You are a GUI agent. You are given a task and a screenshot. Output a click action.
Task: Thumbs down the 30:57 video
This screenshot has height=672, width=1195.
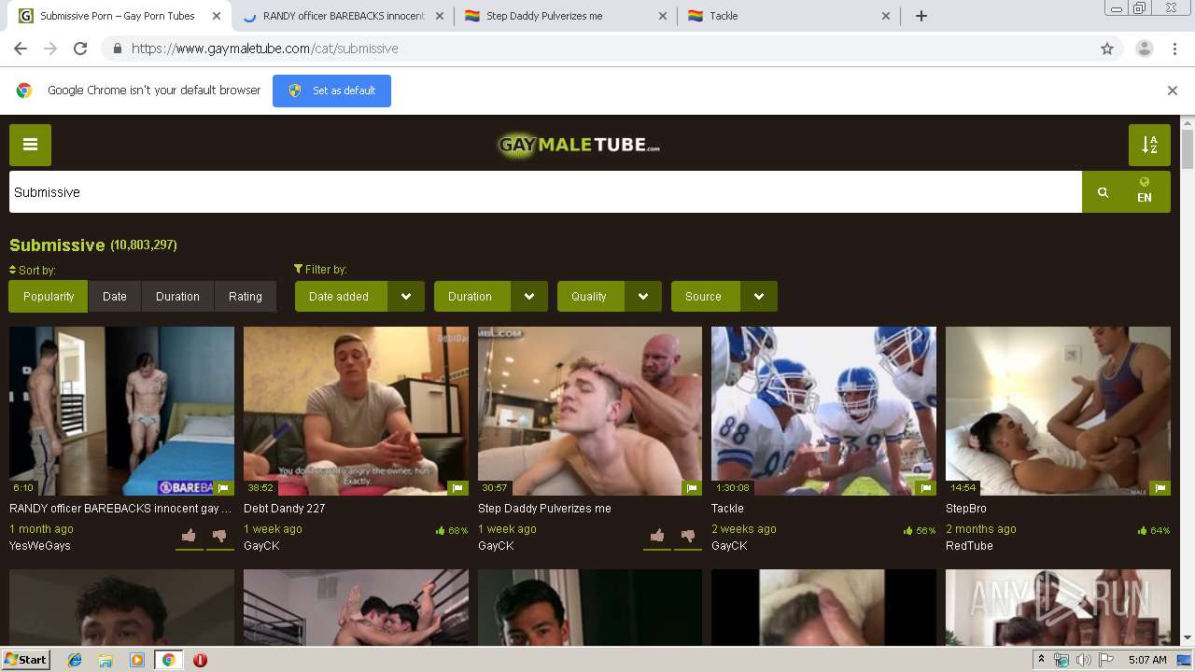pos(688,536)
